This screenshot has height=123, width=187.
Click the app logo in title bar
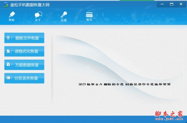point(6,5)
